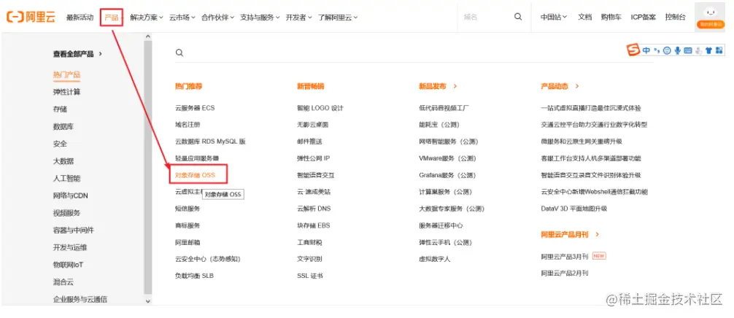734x318 pixels.
Task: Open the 购物车 shopping cart link
Action: (611, 17)
